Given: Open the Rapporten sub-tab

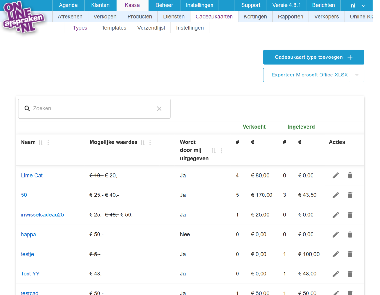Looking at the screenshot, I should tap(291, 17).
